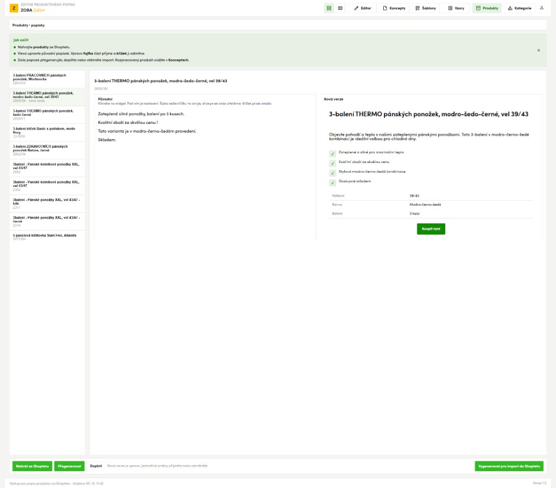Open the Editor tab
This screenshot has width=556, height=488.
[x=362, y=8]
